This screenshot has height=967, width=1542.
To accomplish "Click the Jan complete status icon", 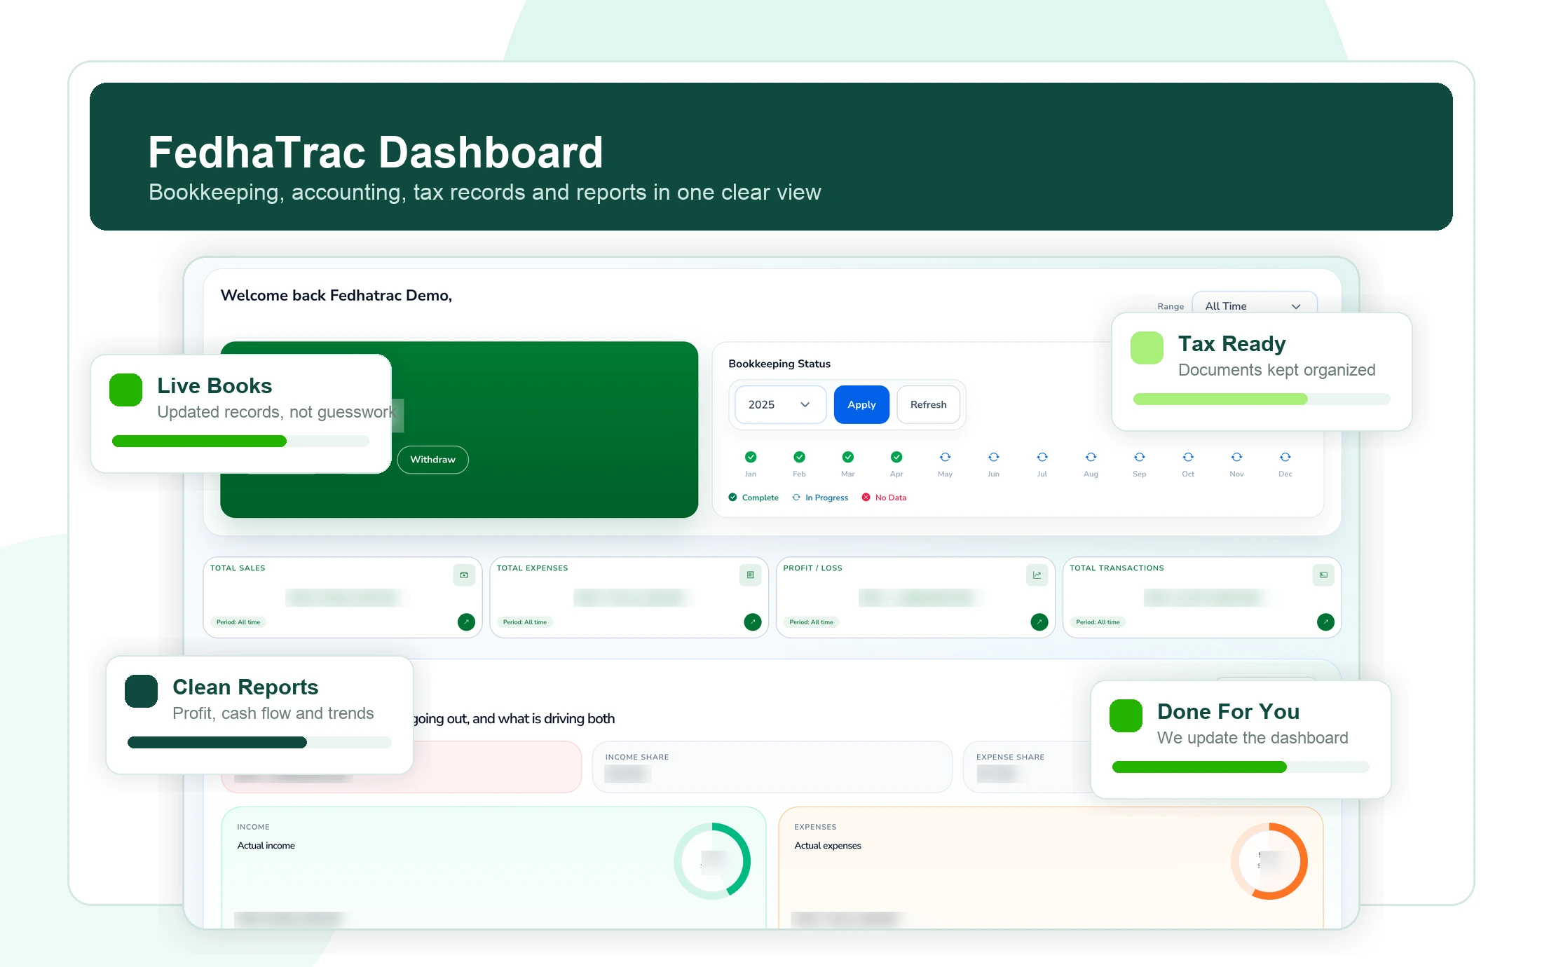I will pyautogui.click(x=751, y=457).
